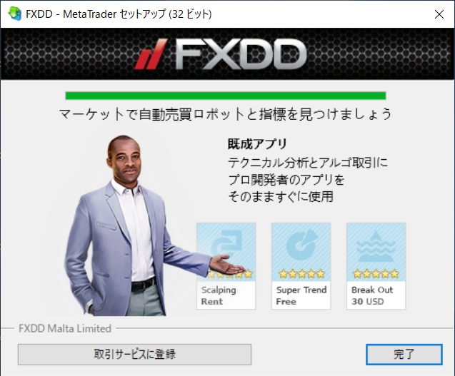Screen dimensions: 455x376
Task: Click the Super Trend star rating
Action: (301, 273)
